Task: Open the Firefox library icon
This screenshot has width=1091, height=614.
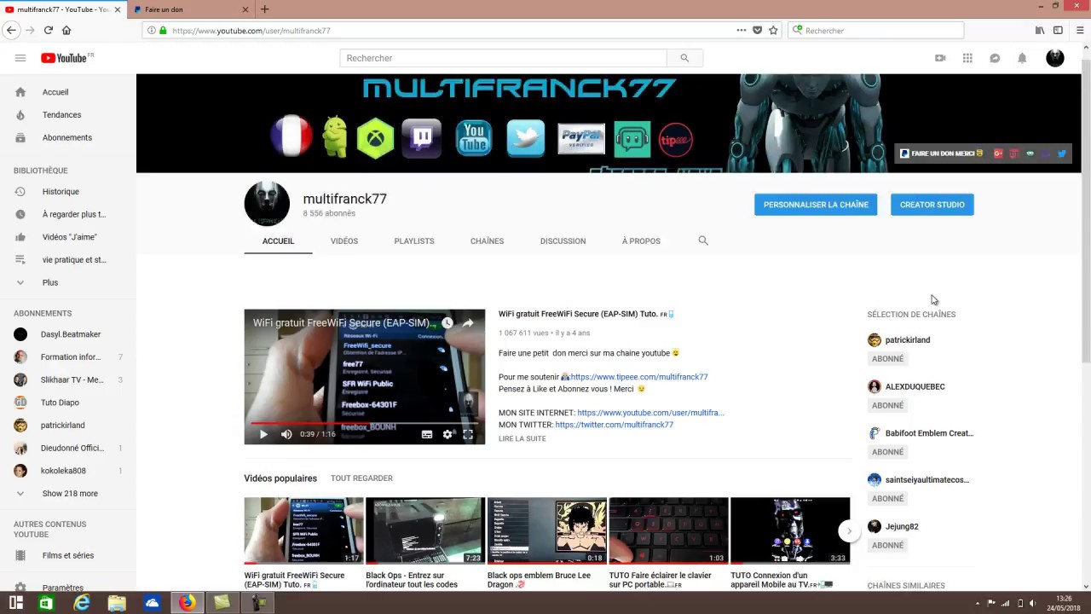Action: coord(1040,30)
